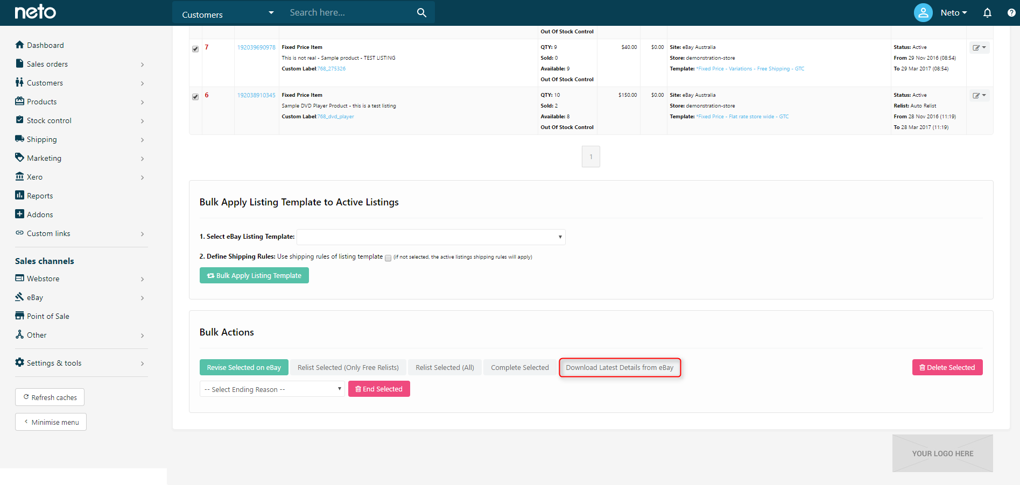Click the Reports chart icon

20,195
